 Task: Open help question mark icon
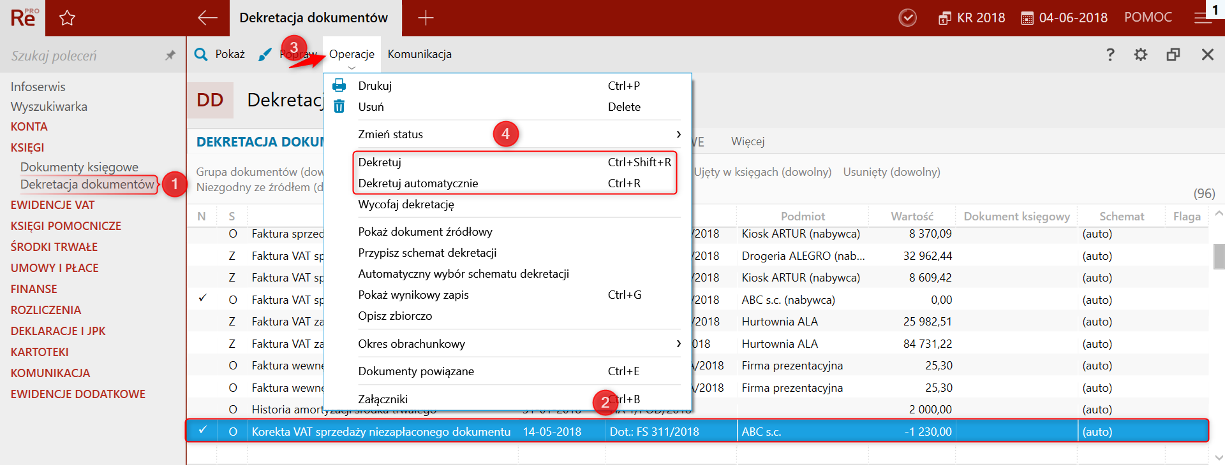1110,55
